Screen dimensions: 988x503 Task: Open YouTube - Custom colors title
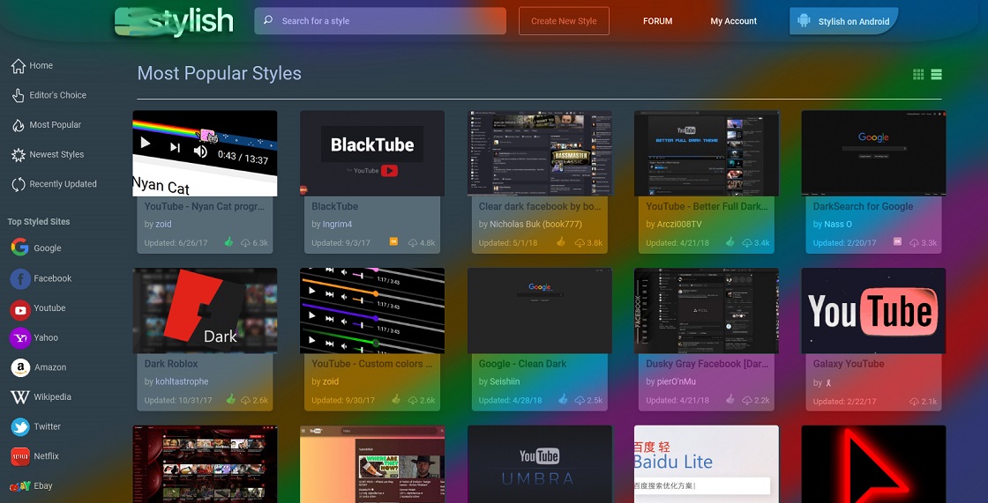(372, 364)
